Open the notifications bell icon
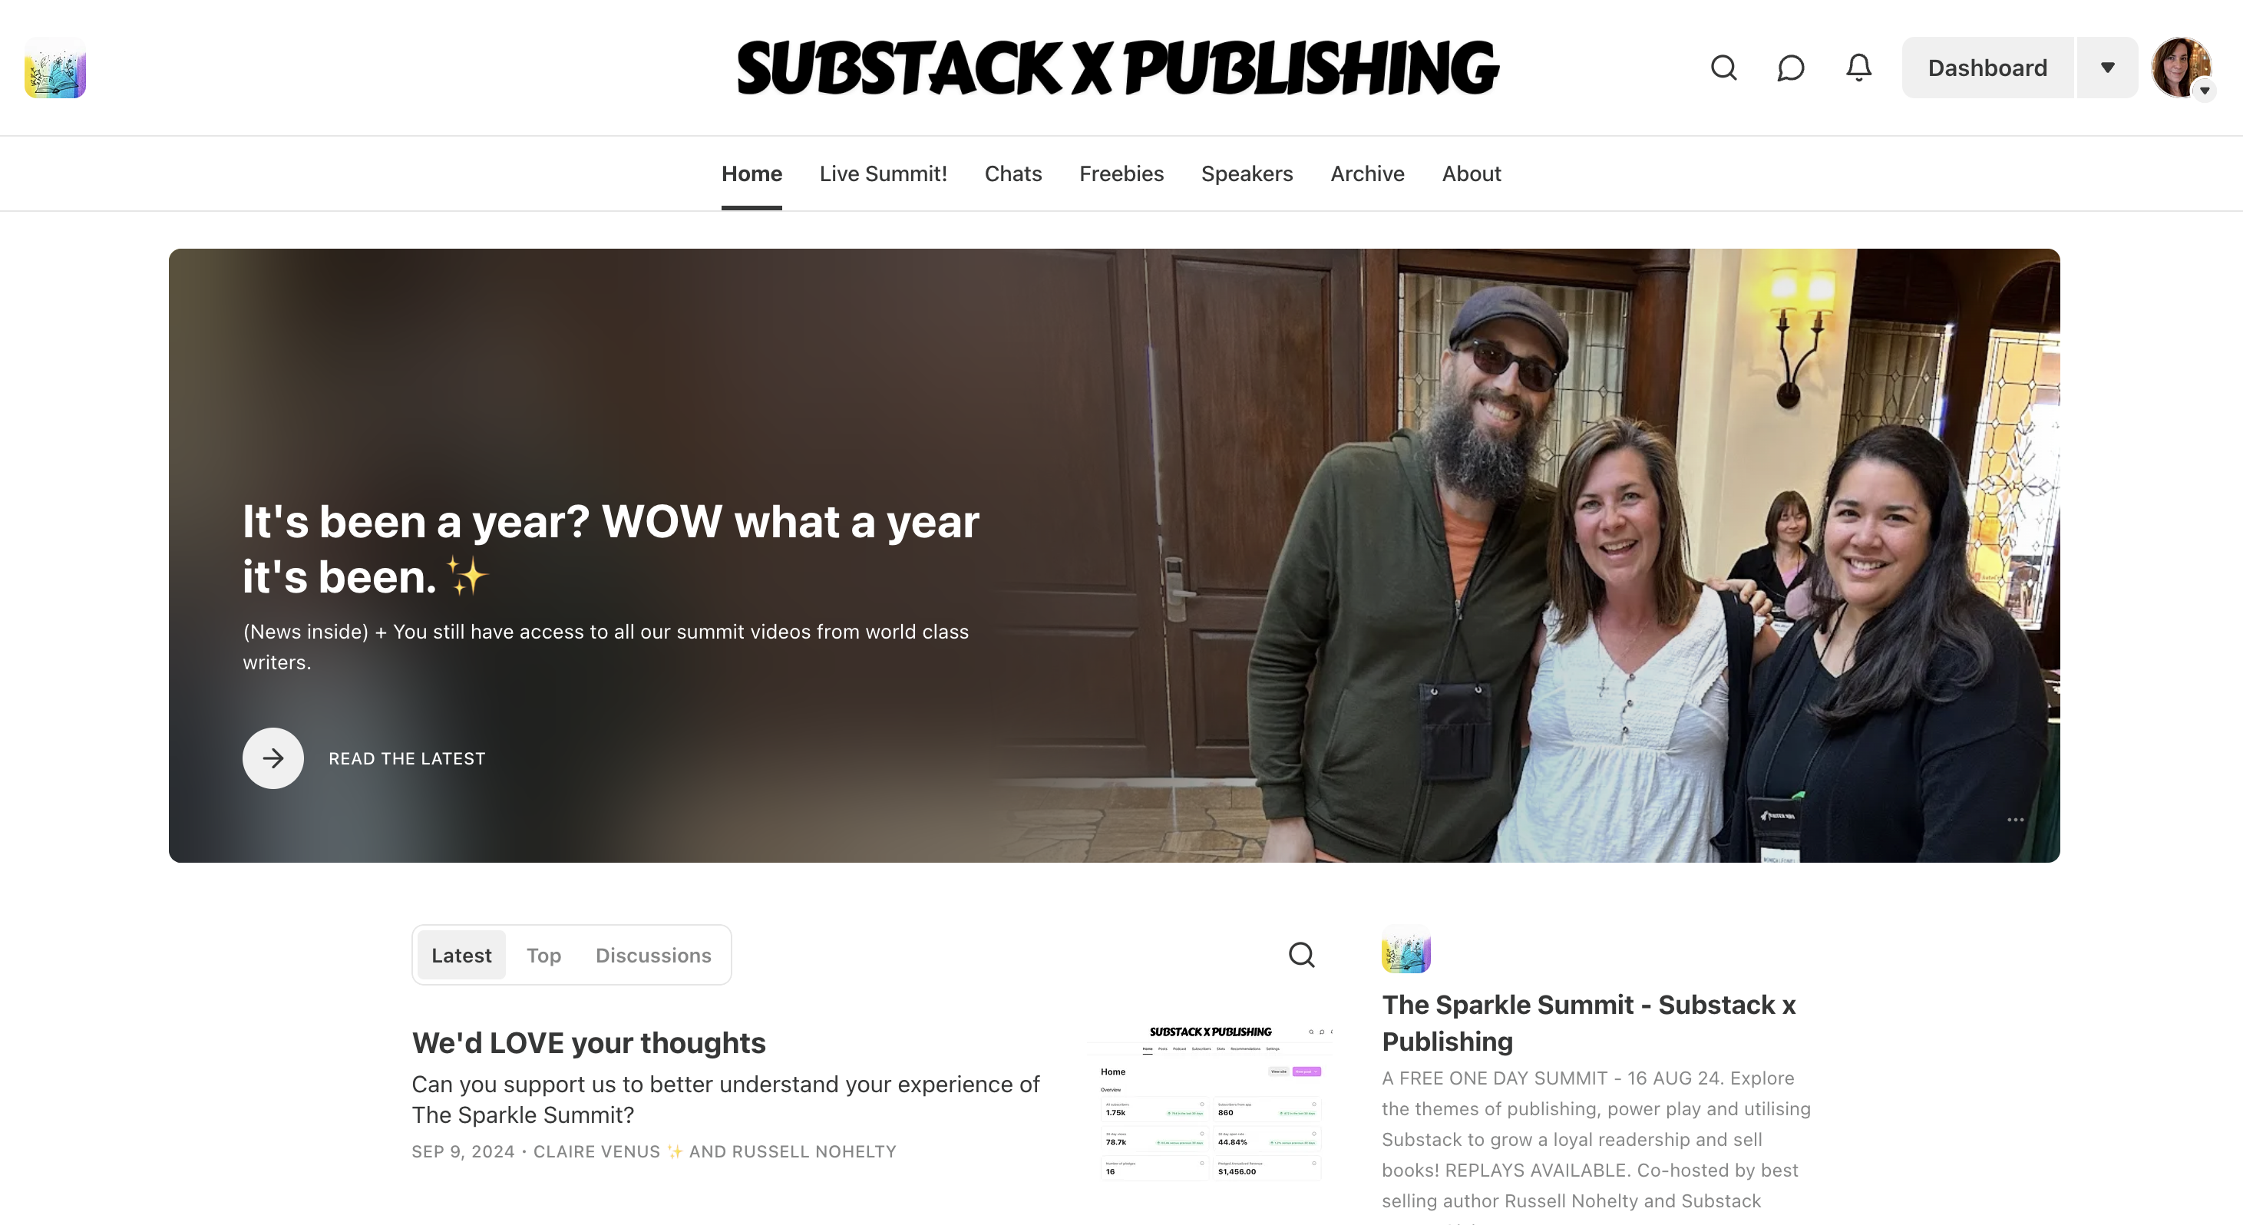 pos(1858,68)
